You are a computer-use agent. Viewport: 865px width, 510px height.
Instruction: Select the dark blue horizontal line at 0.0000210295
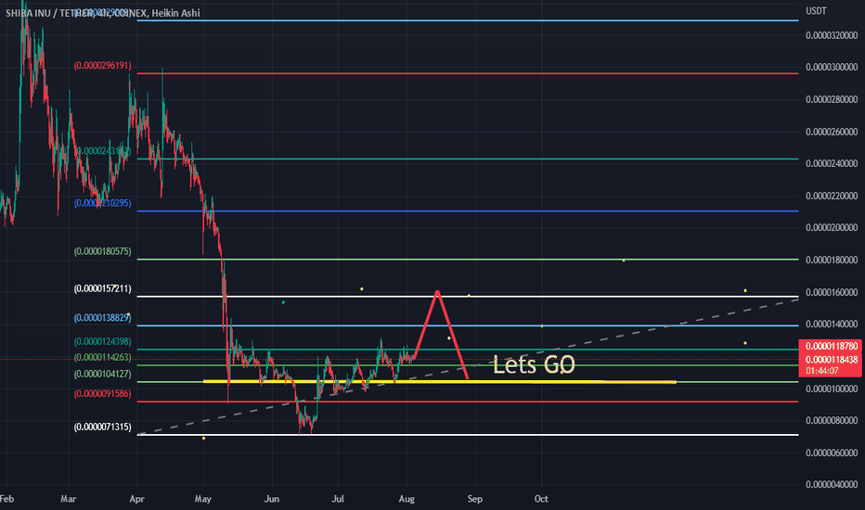pyautogui.click(x=468, y=211)
